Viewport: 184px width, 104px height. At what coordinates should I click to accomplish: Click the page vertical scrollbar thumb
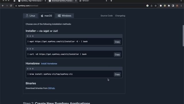183,36
